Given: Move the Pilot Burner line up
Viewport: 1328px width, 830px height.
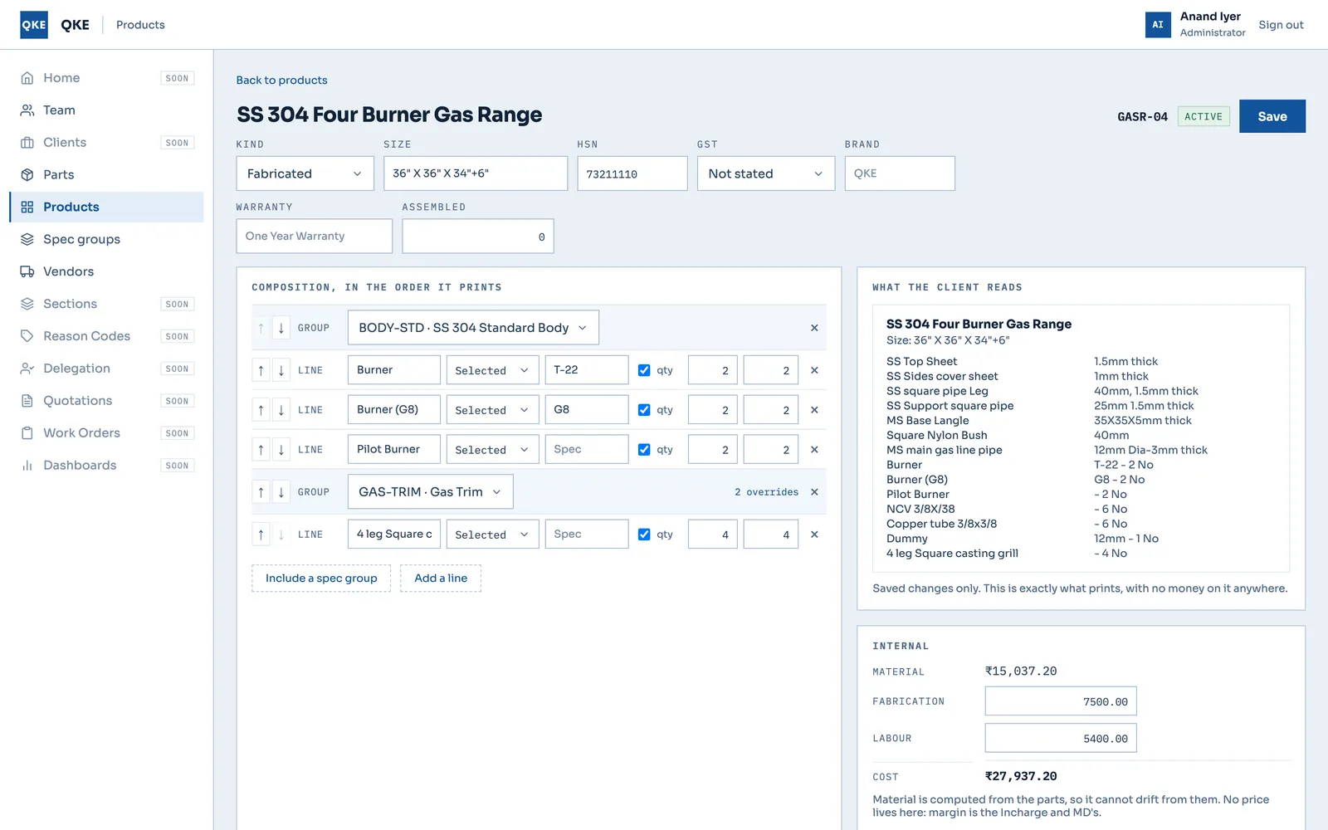Looking at the screenshot, I should 261,450.
